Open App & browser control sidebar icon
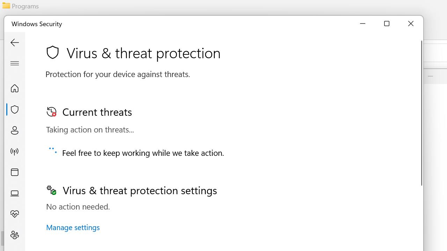Image resolution: width=447 pixels, height=251 pixels. [x=15, y=172]
